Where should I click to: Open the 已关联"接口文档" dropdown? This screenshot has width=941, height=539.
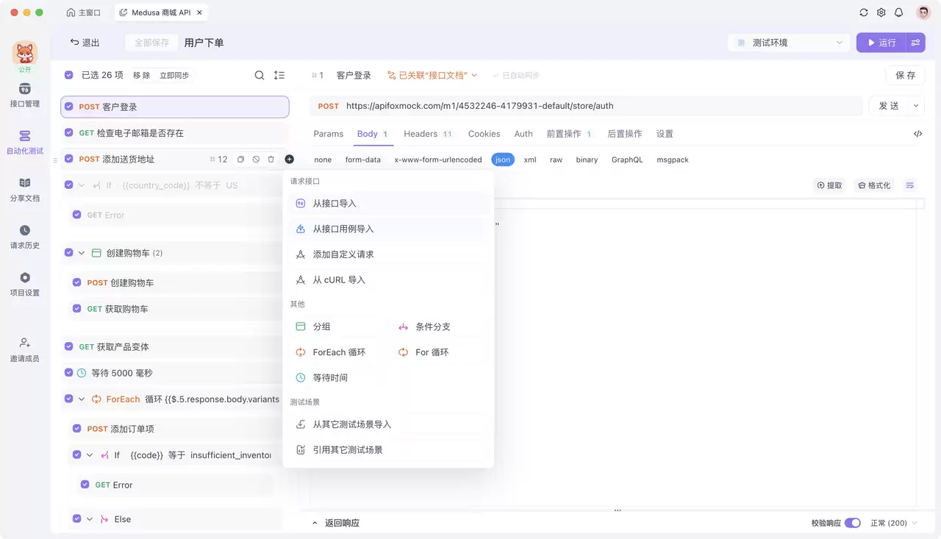tap(432, 75)
